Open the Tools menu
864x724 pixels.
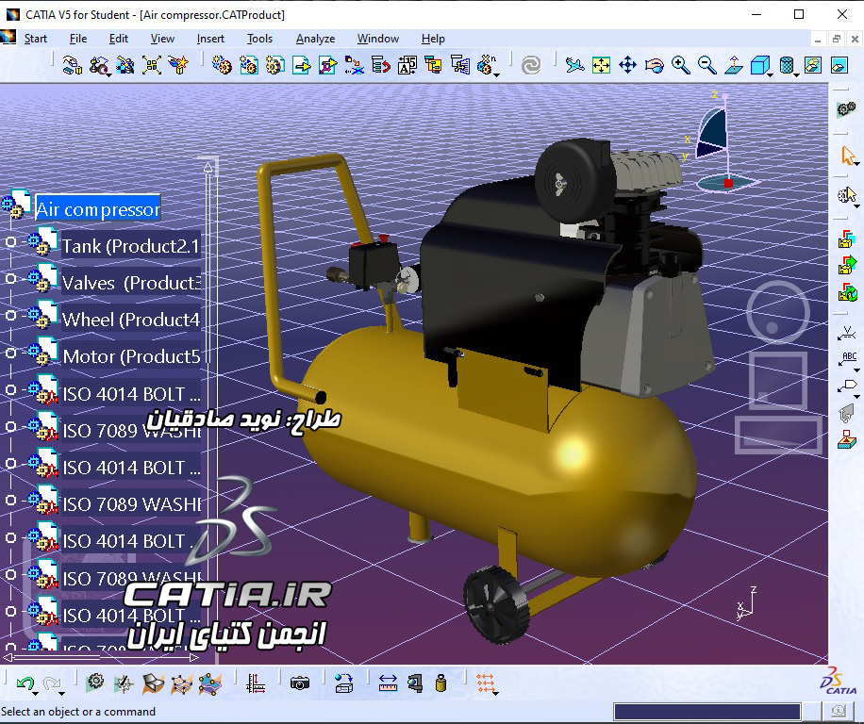(x=259, y=39)
